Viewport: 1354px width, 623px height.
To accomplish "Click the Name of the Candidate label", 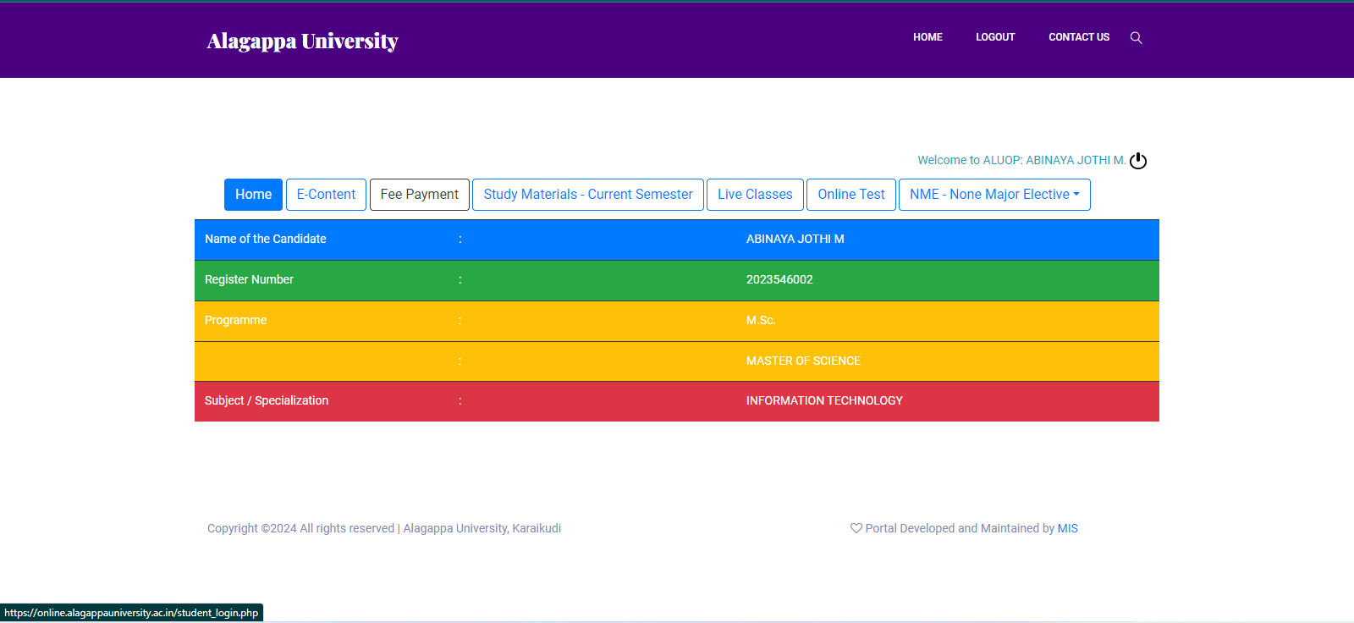I will coord(266,239).
